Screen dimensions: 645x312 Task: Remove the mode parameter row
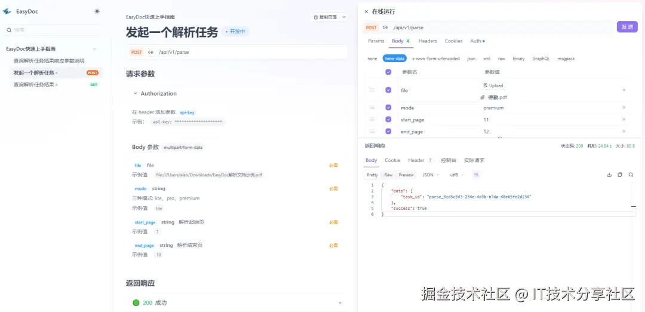point(623,108)
